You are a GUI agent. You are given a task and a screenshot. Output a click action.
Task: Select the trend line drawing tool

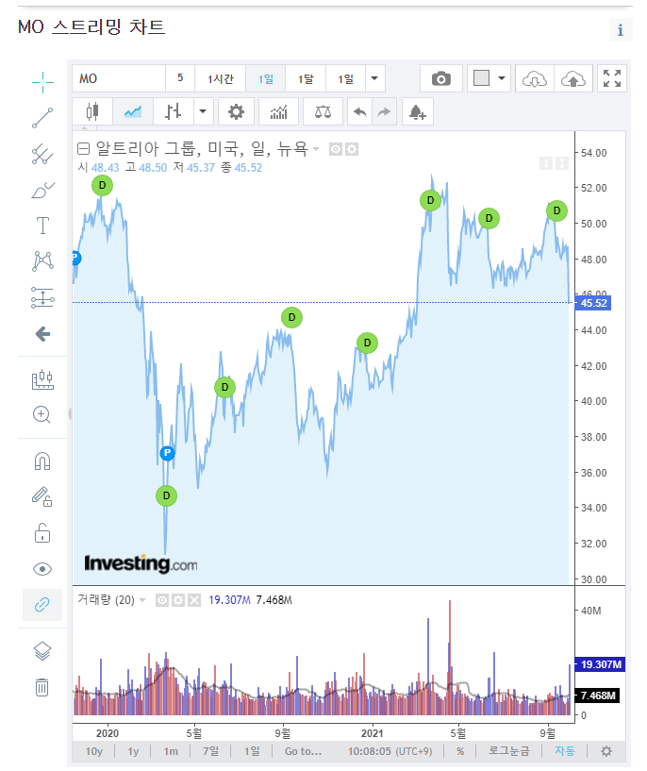[x=42, y=118]
